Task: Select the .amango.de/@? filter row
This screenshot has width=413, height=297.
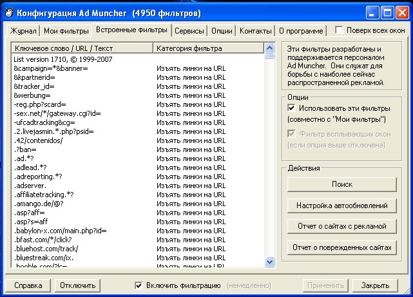Action: click(x=138, y=204)
